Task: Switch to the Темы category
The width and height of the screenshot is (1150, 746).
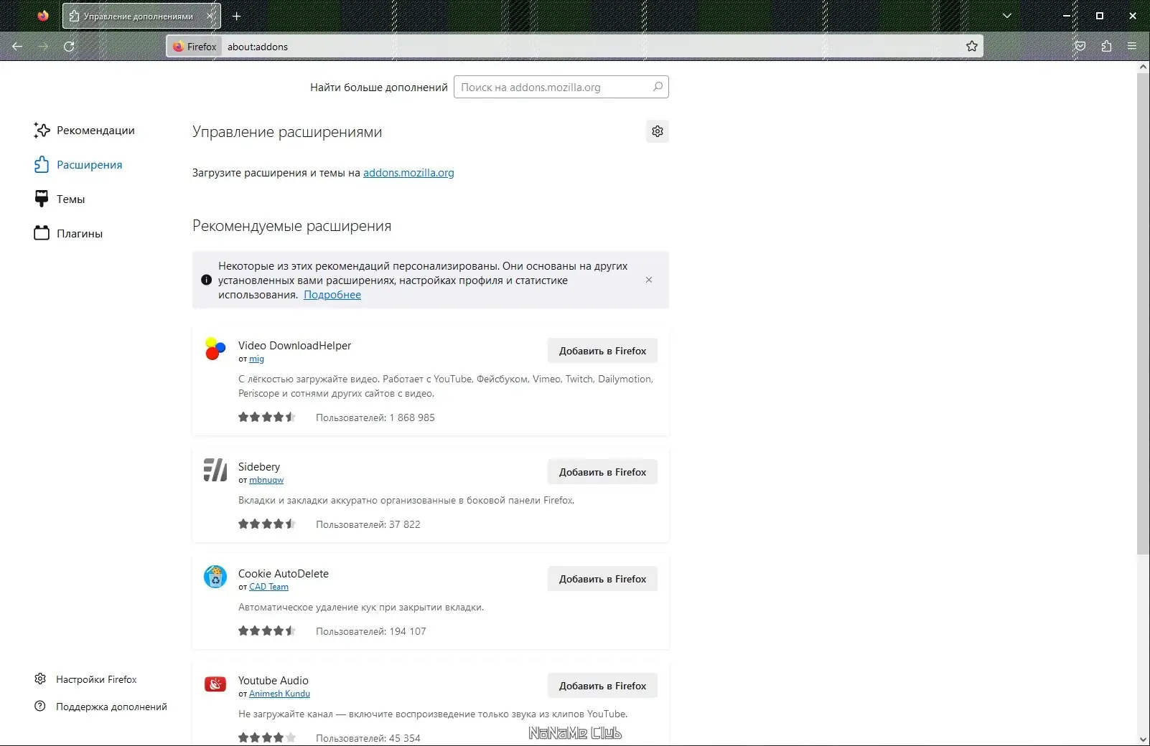Action: (60, 199)
